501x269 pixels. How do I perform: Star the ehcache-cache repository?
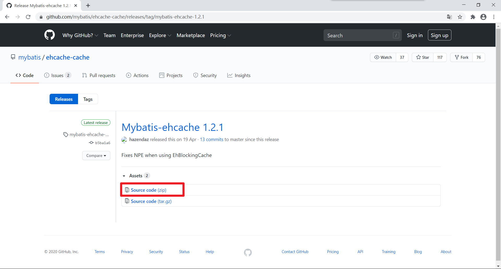tap(423, 57)
